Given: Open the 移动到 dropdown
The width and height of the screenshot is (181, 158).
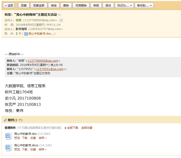Looking at the screenshot, I should pyautogui.click(x=144, y=5).
